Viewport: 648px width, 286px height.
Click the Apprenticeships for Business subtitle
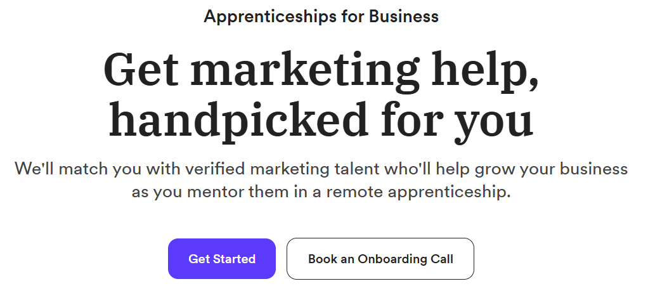(x=321, y=16)
